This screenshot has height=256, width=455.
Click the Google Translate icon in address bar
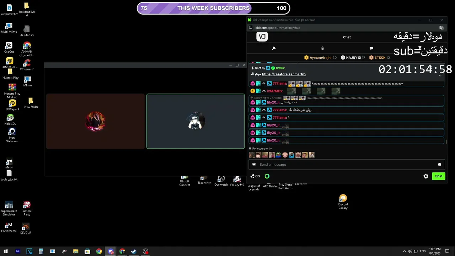coord(441,28)
